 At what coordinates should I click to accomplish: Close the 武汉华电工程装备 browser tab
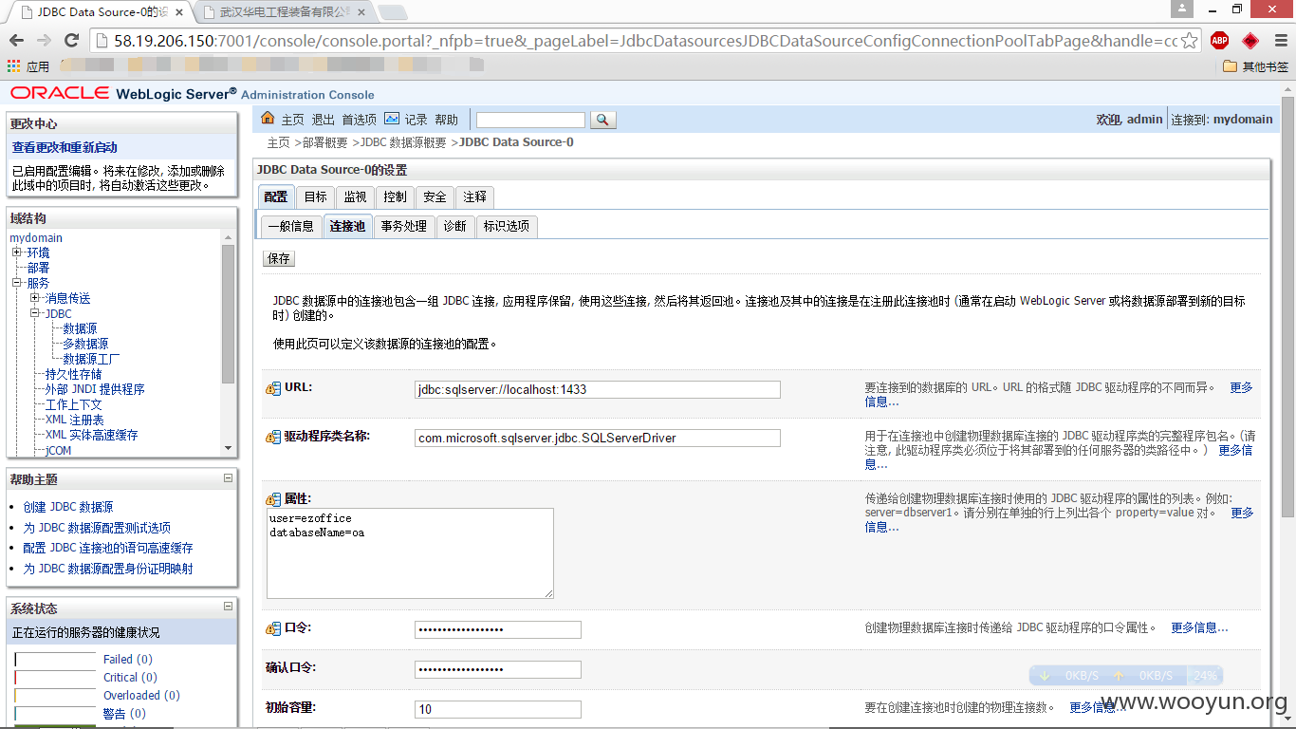click(362, 12)
